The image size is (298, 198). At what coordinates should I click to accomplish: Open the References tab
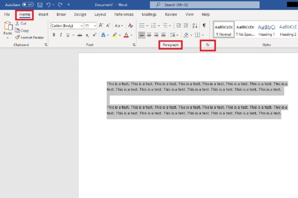point(124,14)
